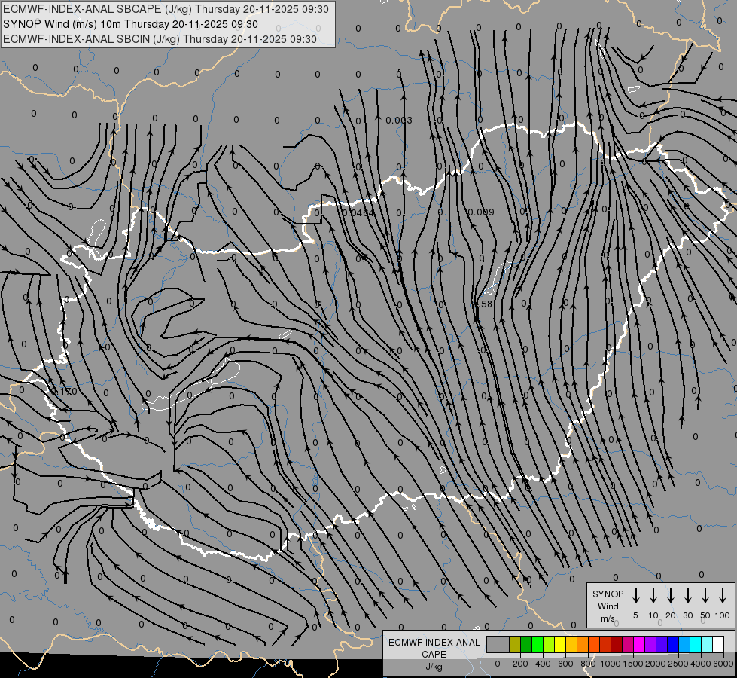Pick the bright green CAPE legend swatch
The image size is (737, 678).
pyautogui.click(x=538, y=644)
